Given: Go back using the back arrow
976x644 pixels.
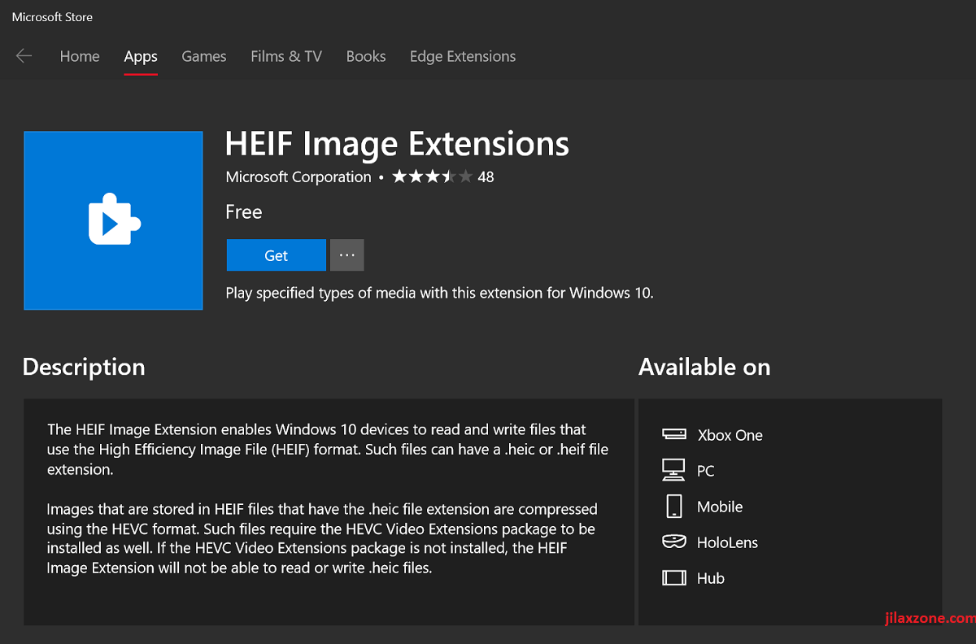Looking at the screenshot, I should (x=24, y=56).
